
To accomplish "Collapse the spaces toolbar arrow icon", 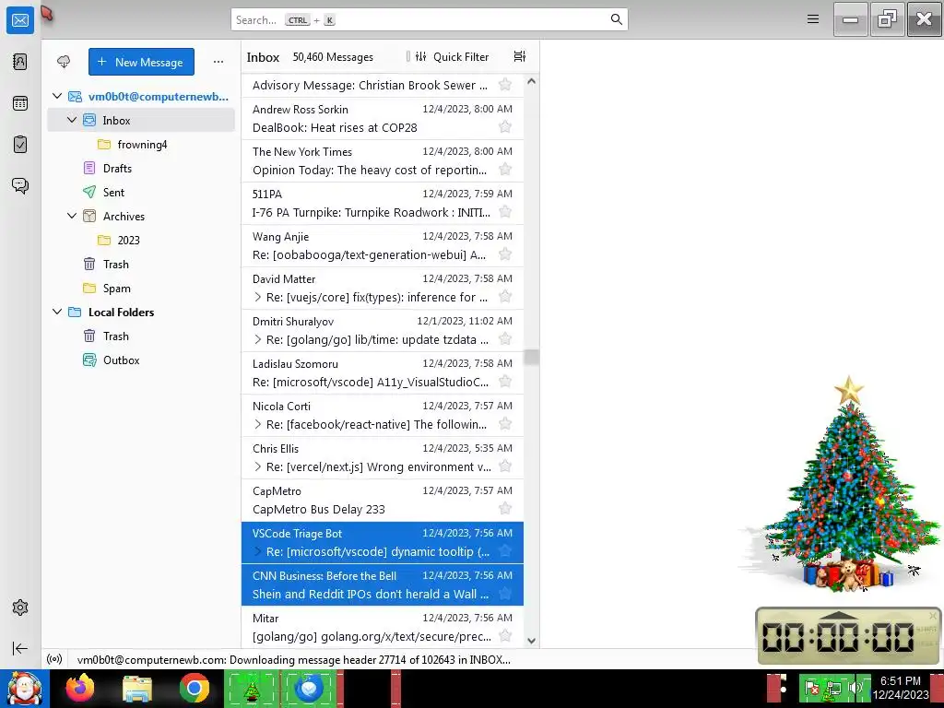I will pyautogui.click(x=20, y=648).
